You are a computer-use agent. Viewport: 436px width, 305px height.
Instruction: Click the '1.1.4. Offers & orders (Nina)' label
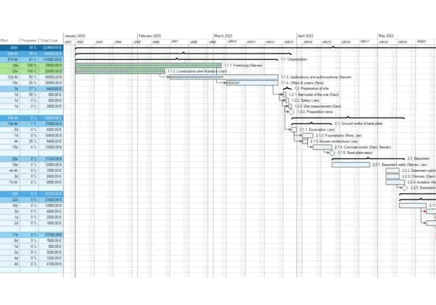pyautogui.click(x=302, y=83)
